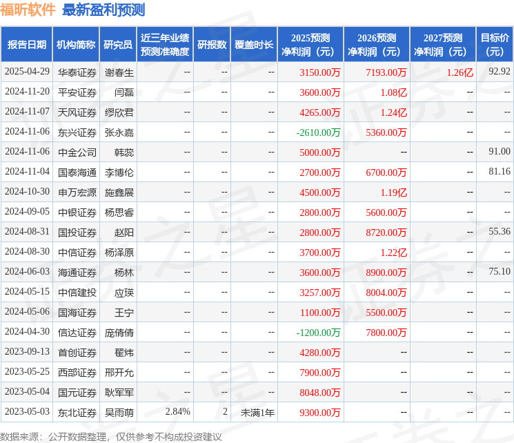Click the 7193.00万 forecast value
This screenshot has height=443, width=514.
coord(386,72)
